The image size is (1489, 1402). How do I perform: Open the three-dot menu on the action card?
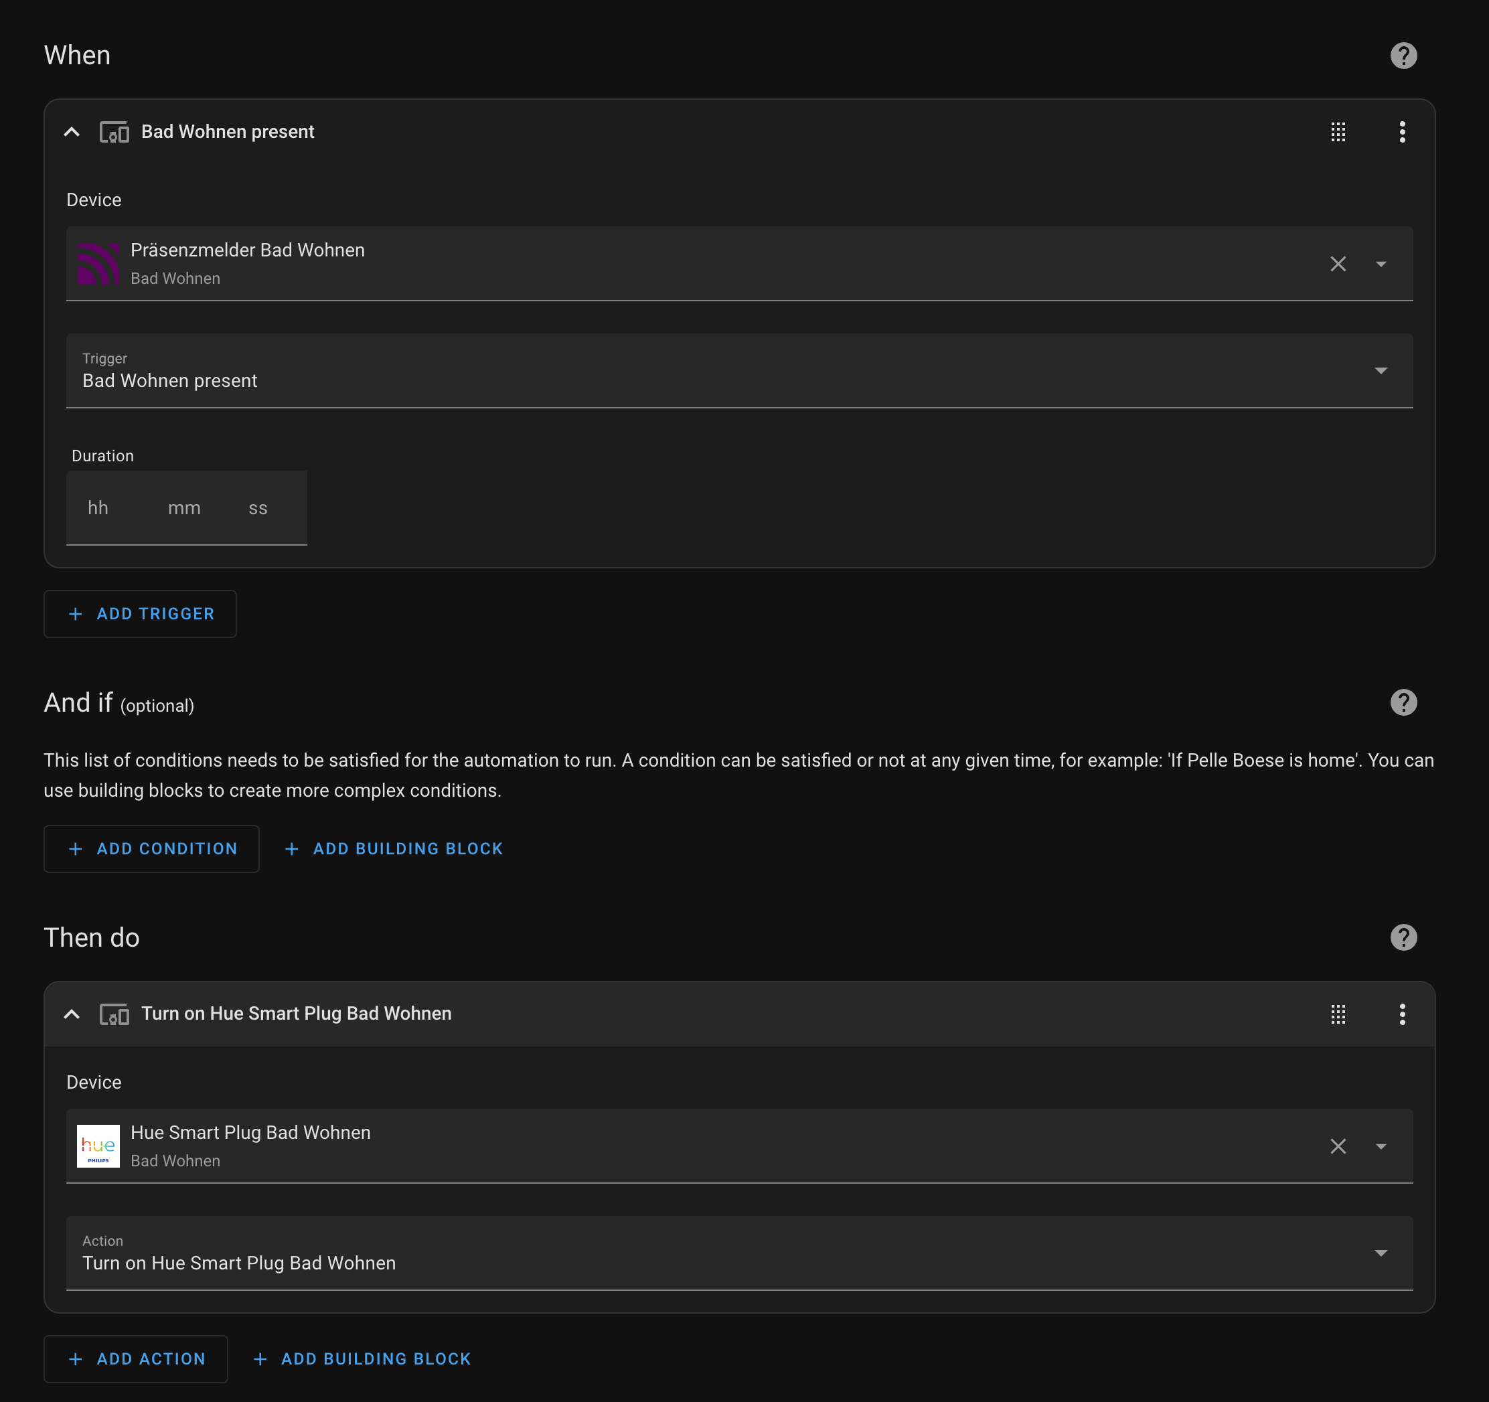(1402, 1014)
